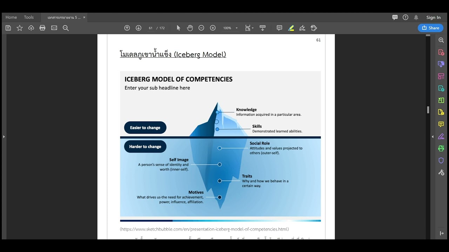Add a sticky note comment
Viewport: 449px width, 252px height.
[279, 28]
